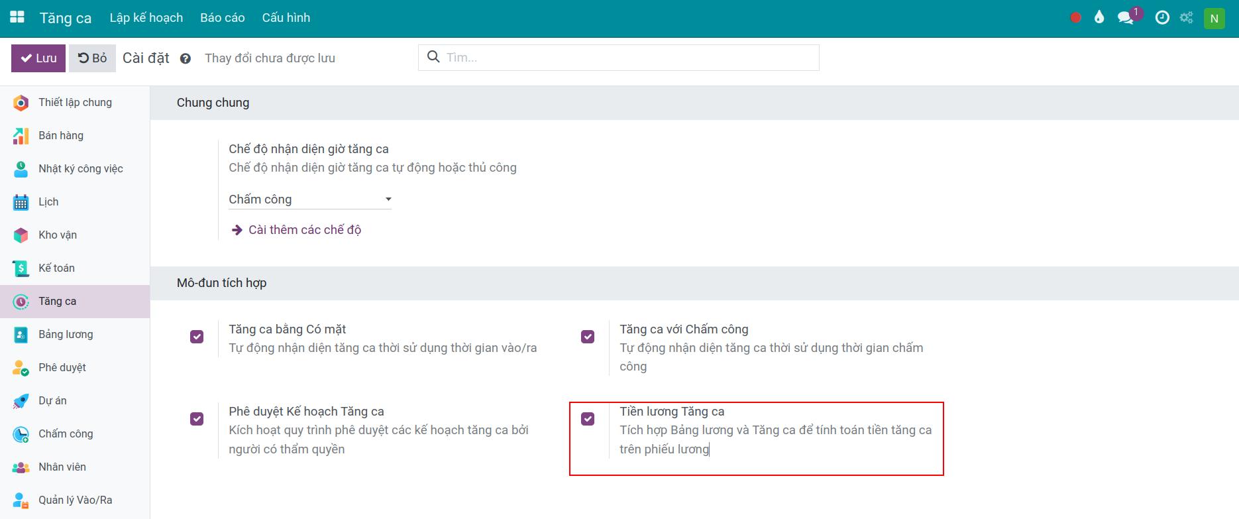The height and width of the screenshot is (519, 1239).
Task: Open the user avatar N menu
Action: (1214, 18)
